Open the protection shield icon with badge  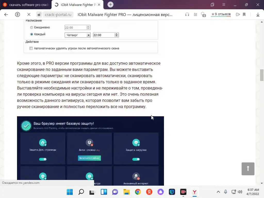tap(203, 14)
